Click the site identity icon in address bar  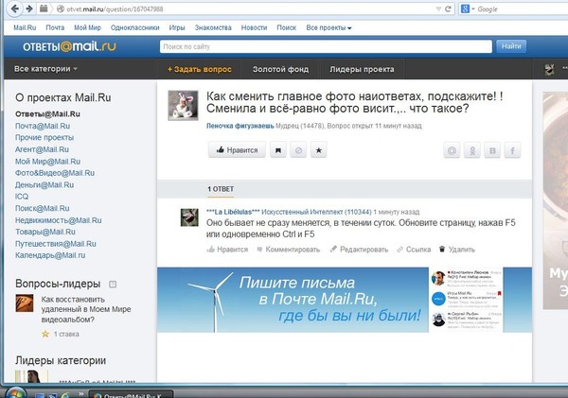61,9
